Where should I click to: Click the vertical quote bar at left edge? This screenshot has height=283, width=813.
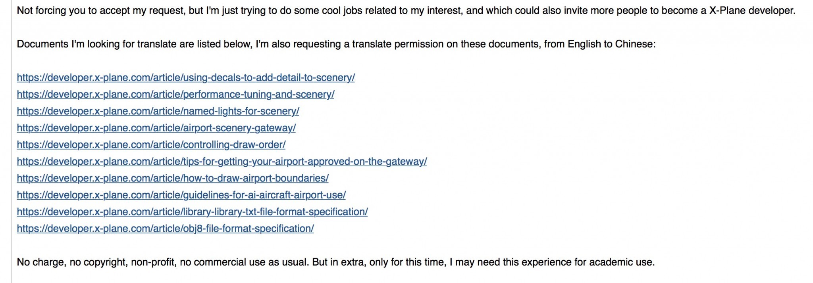[x=12, y=141]
